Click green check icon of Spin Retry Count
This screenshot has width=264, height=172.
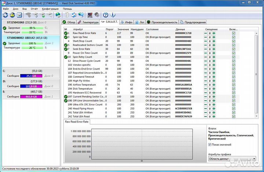[66, 57]
